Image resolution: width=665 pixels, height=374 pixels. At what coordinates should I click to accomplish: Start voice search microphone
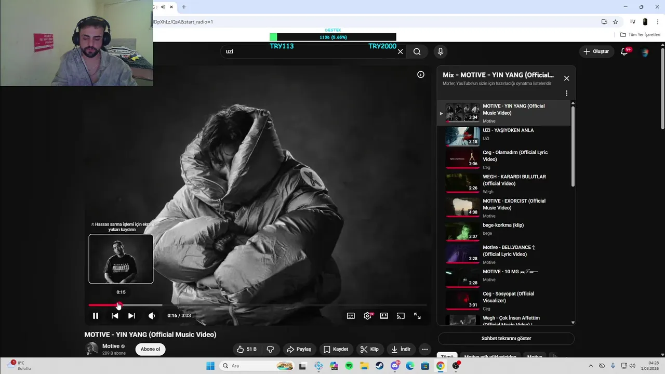tap(441, 51)
